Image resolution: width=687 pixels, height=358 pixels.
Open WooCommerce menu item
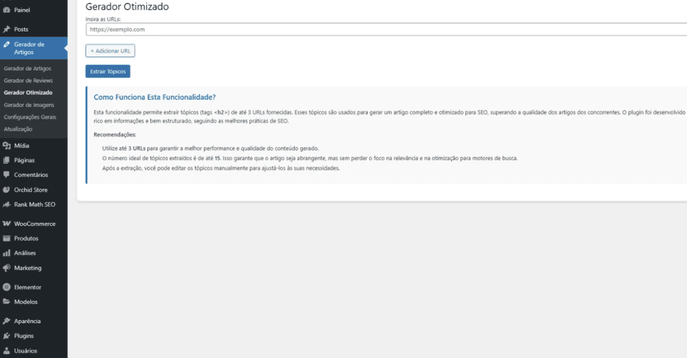(x=34, y=224)
